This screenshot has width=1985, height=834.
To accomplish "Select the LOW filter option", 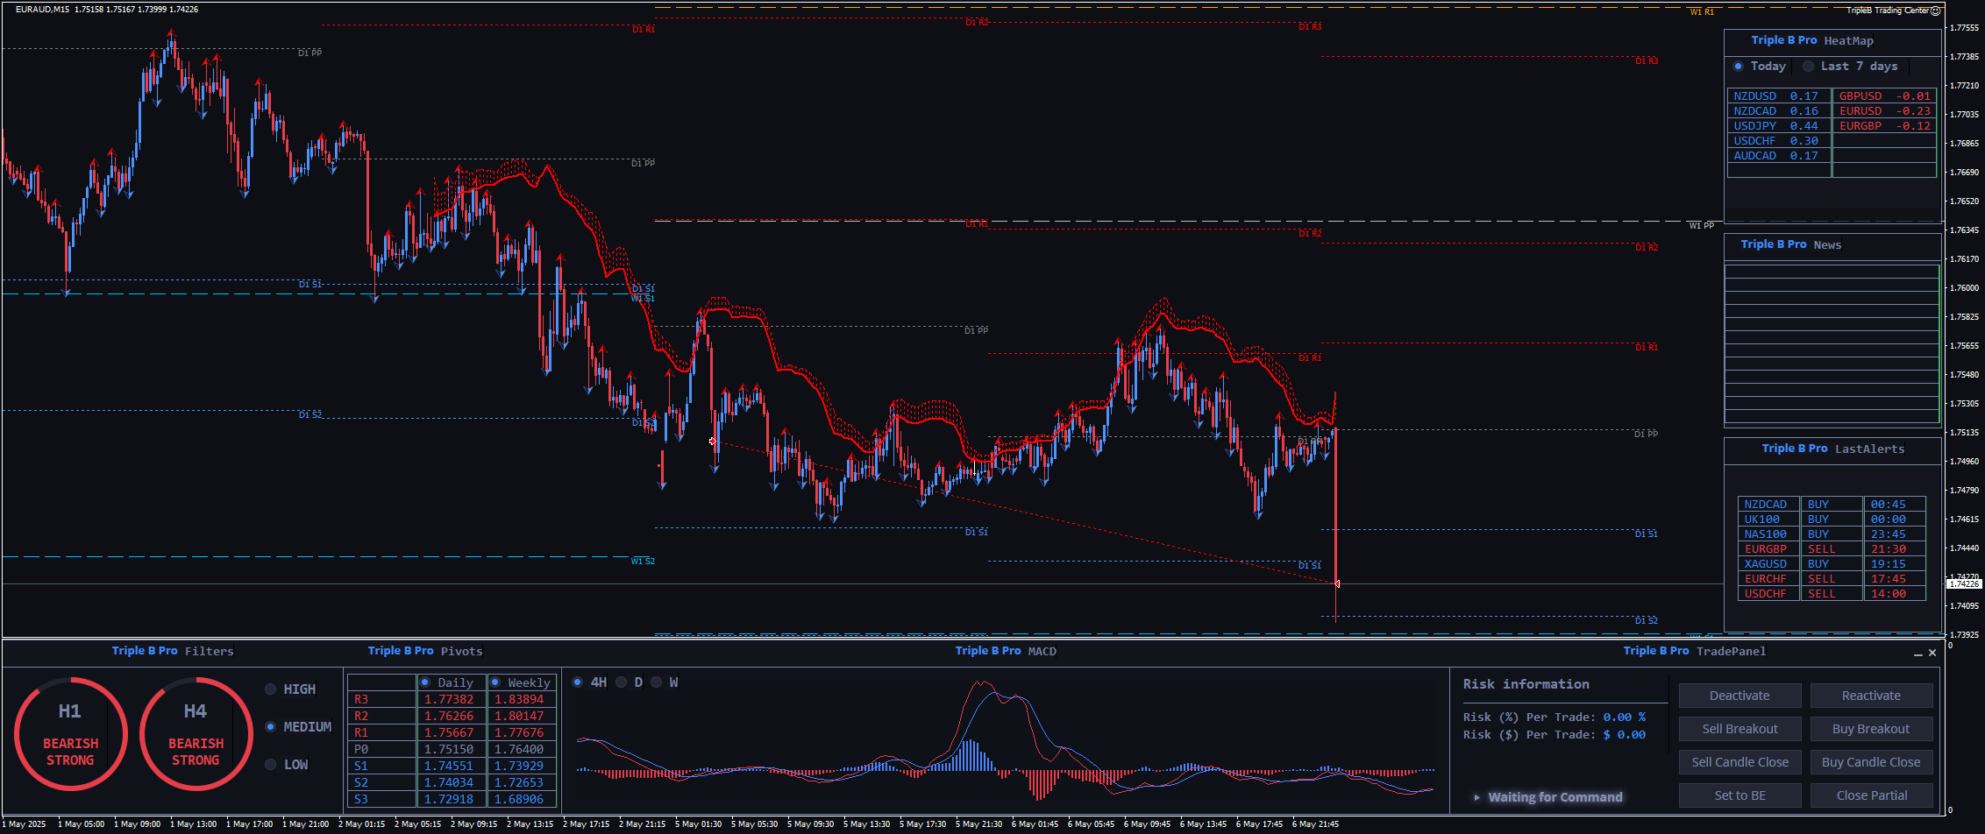I will pos(271,765).
